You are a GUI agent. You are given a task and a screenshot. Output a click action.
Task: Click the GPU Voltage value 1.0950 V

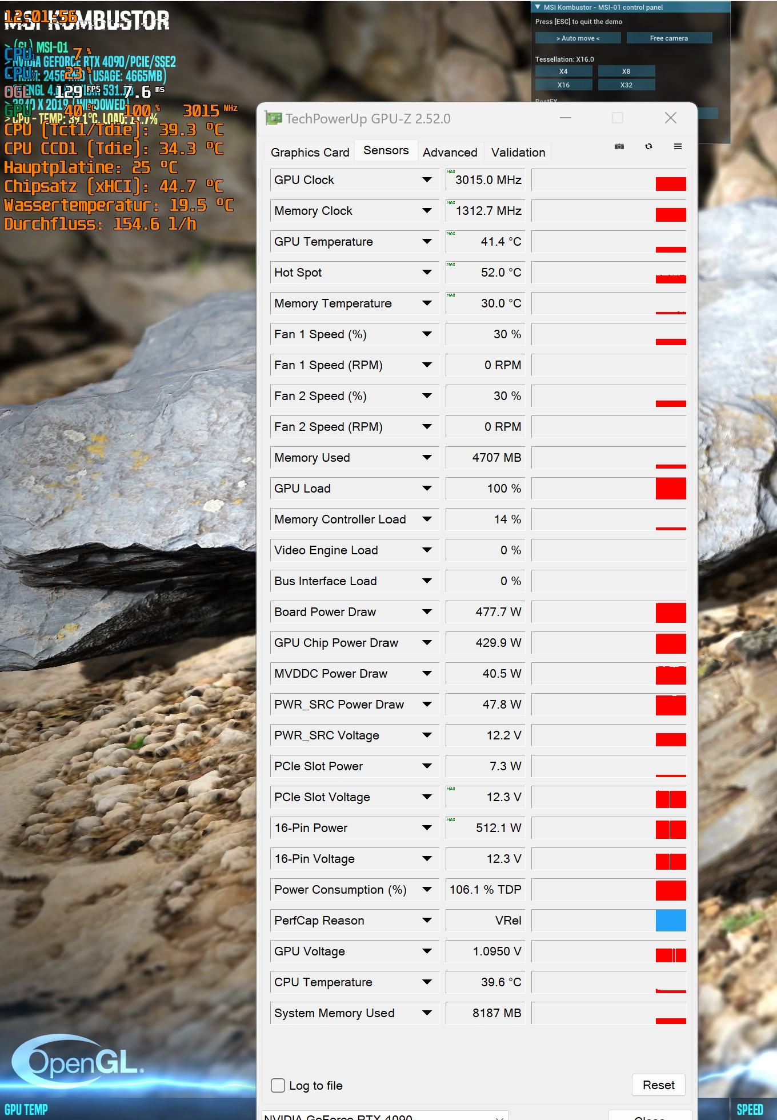point(485,951)
